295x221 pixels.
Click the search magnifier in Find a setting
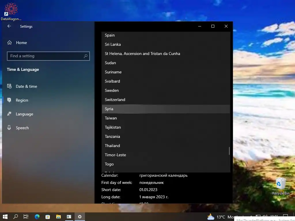(x=85, y=56)
